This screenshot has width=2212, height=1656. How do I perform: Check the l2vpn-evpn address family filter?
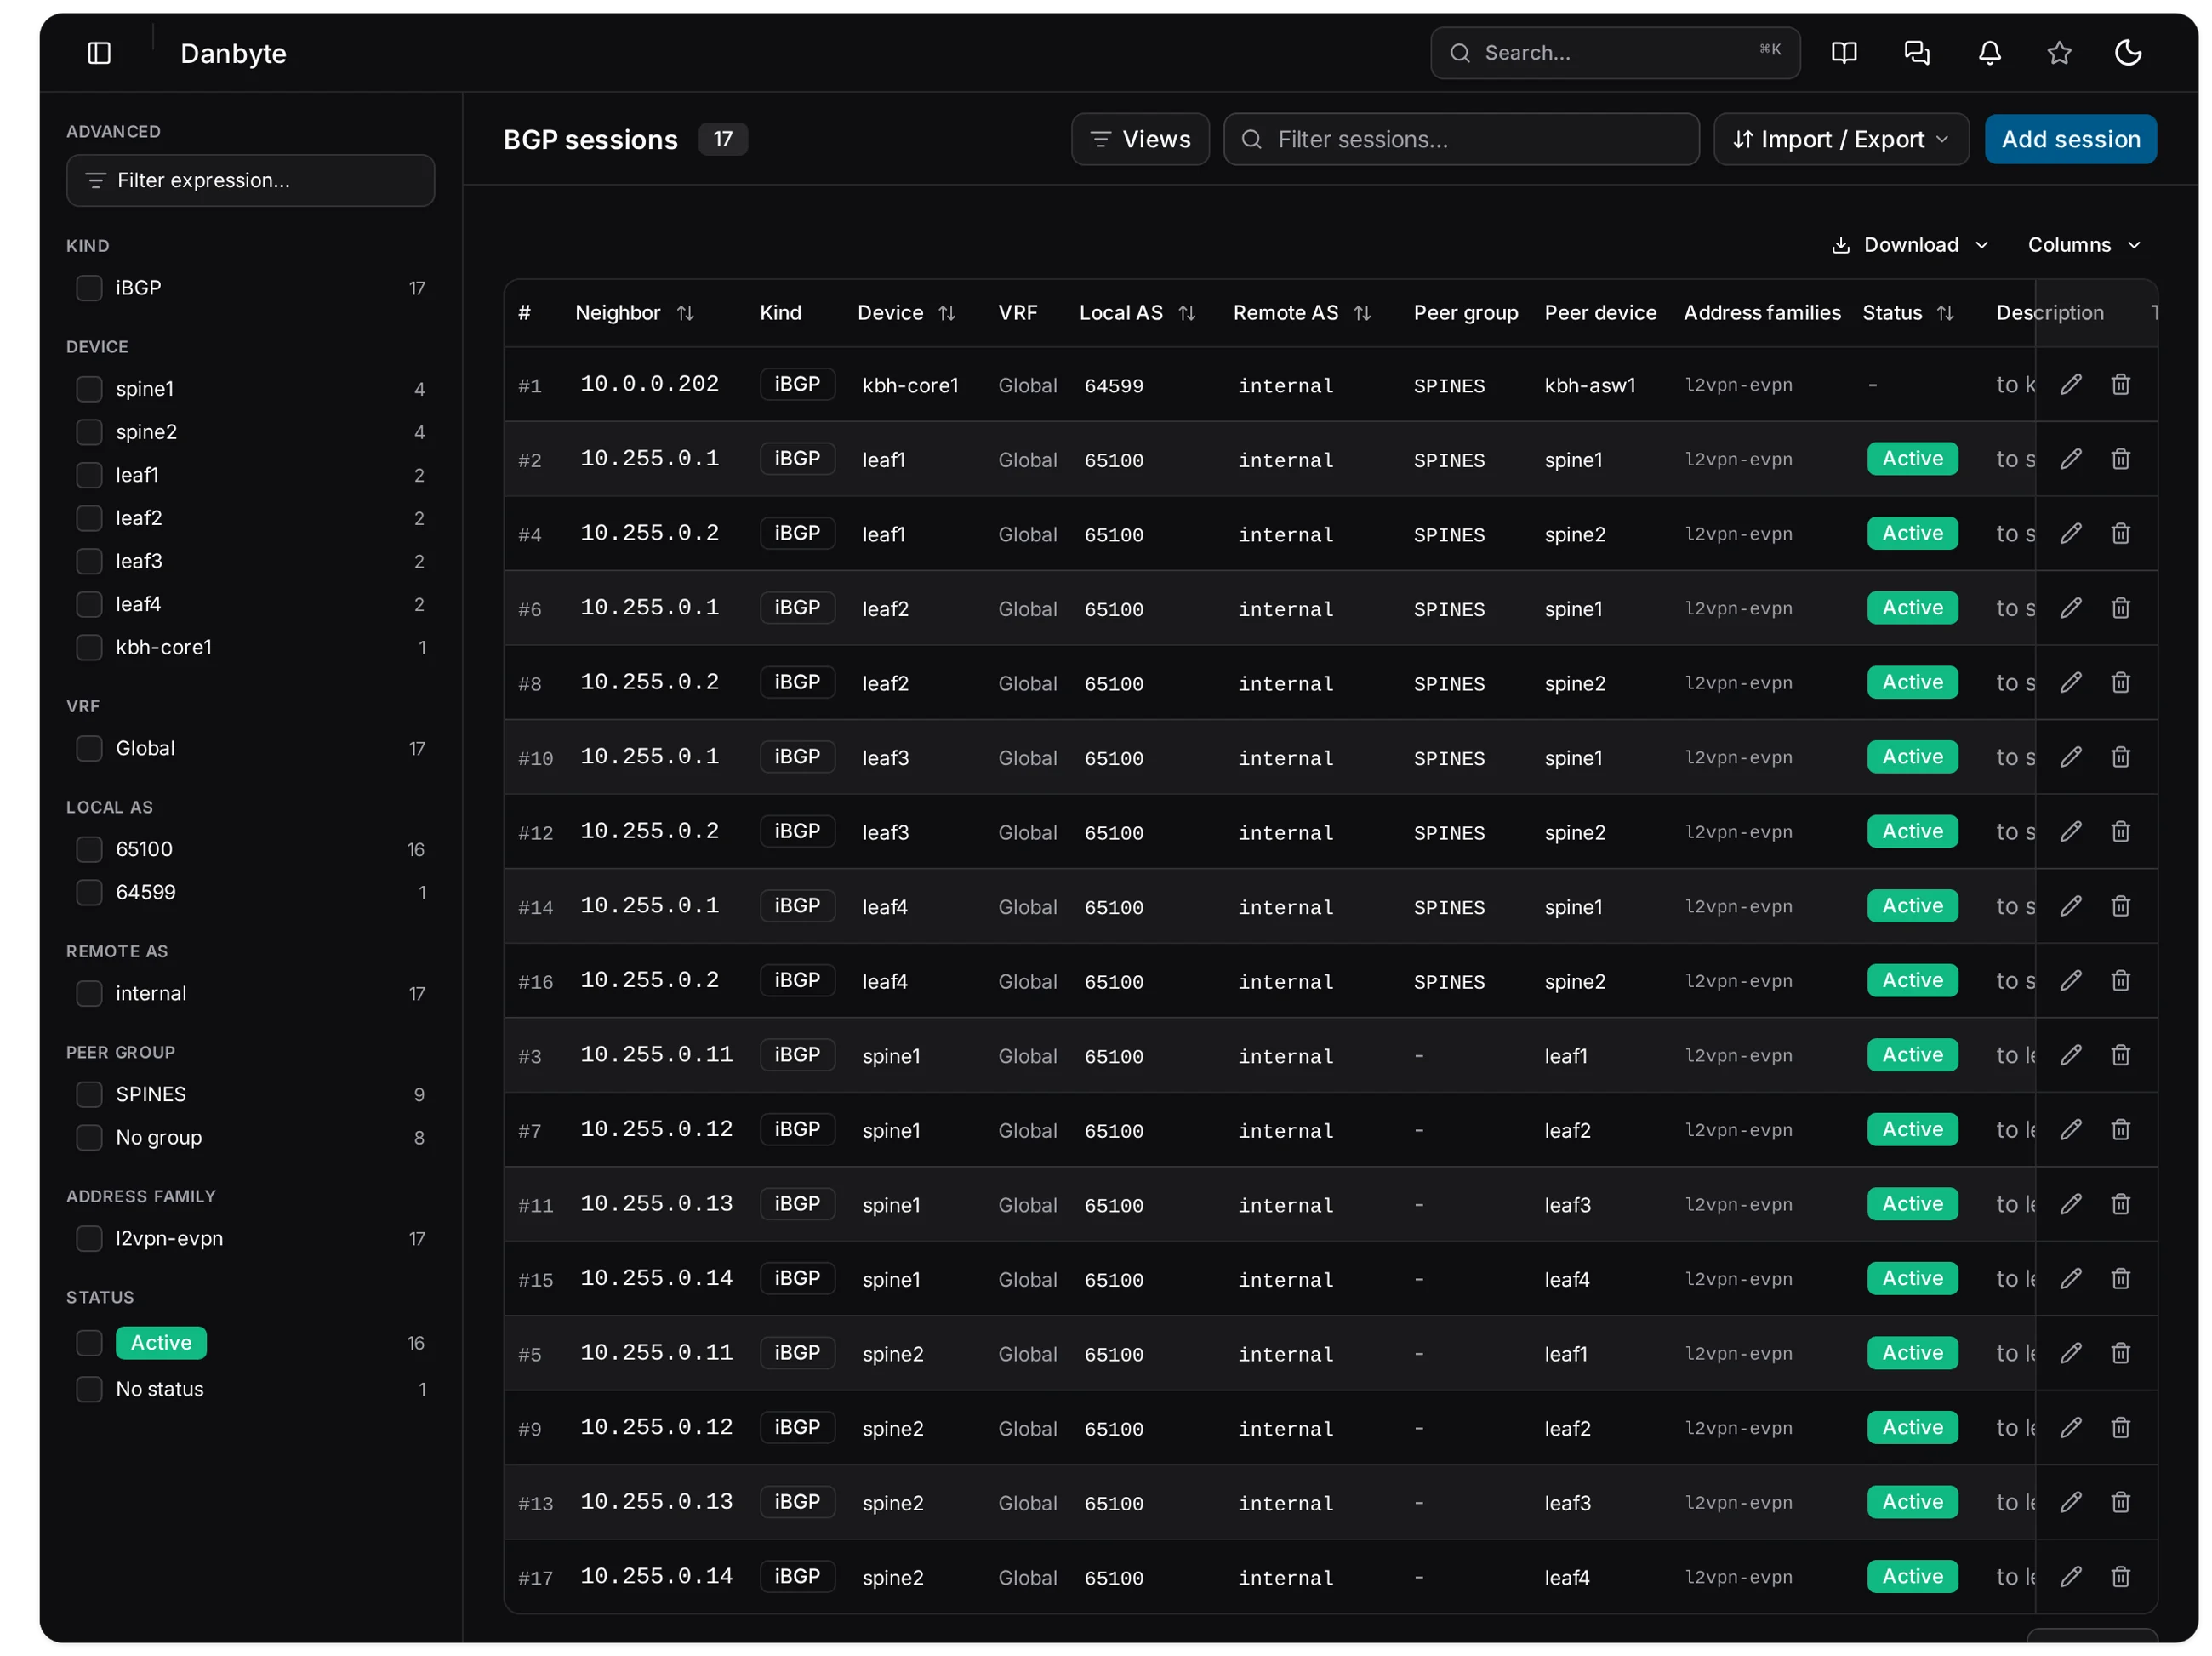89,1239
